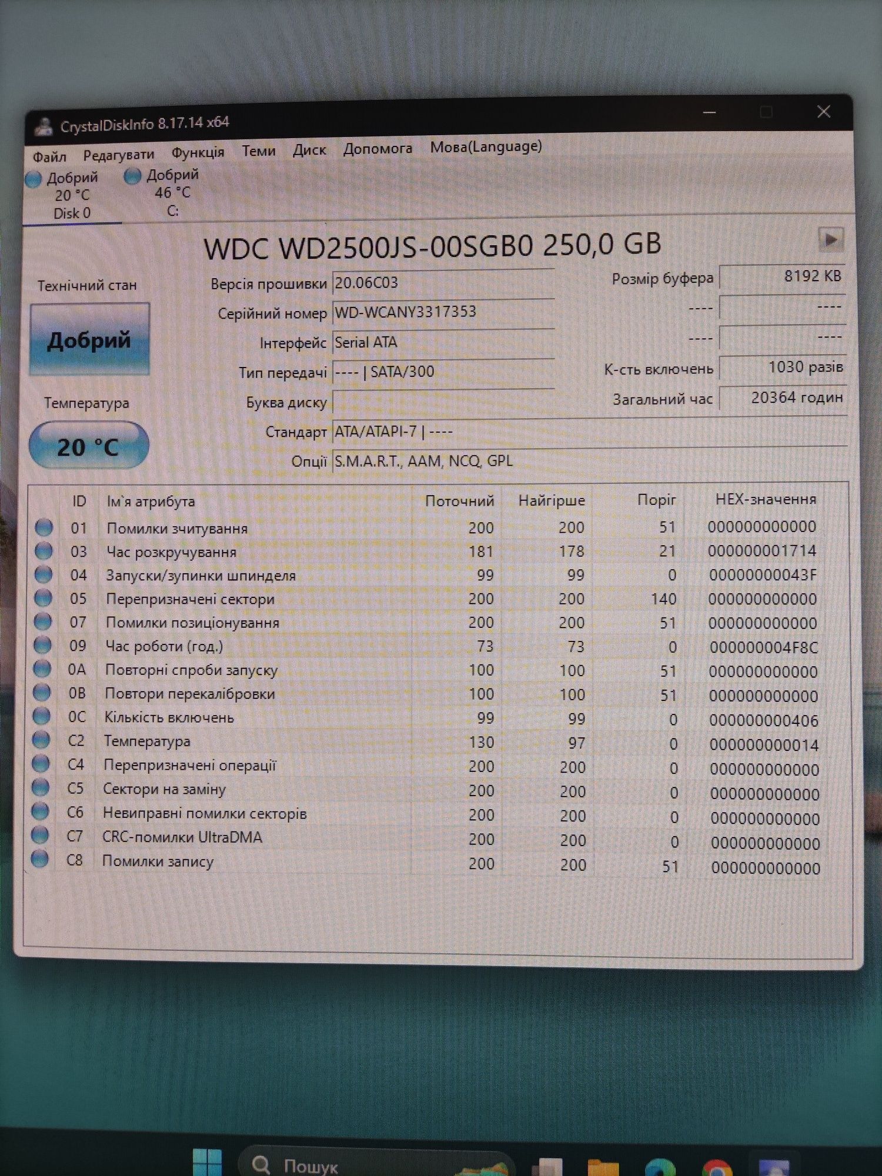Click status circle for C6 Невиправні помилки секторів
Screen dimensions: 882x1176
point(41,811)
